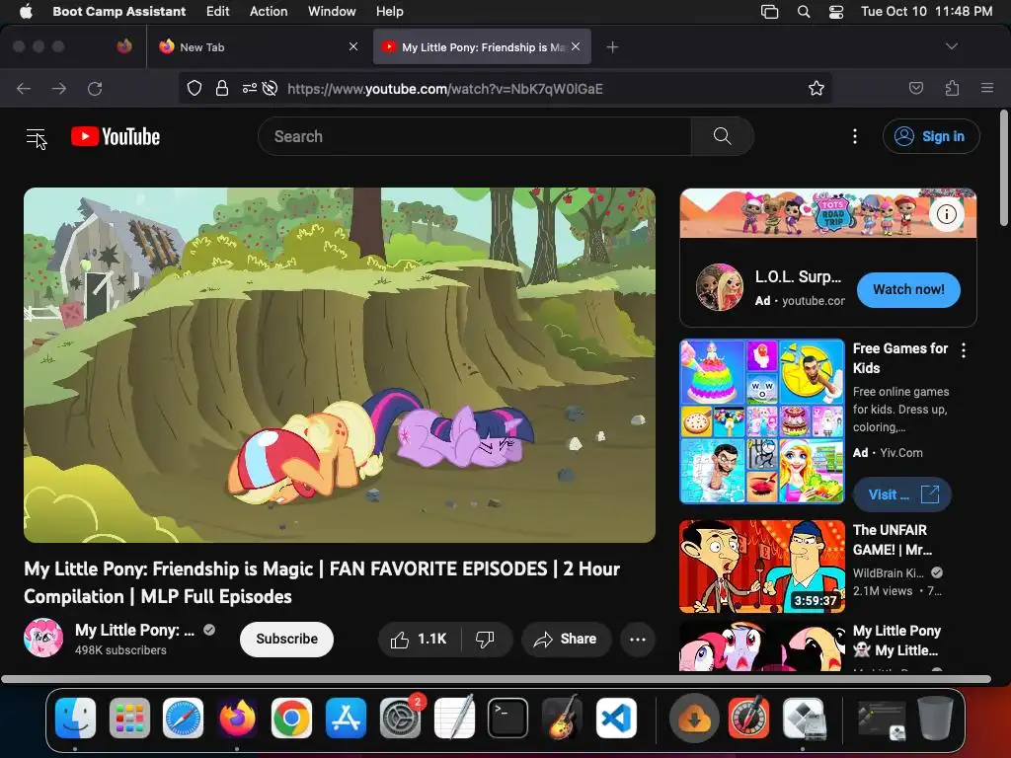Open The UNFAIR GAME Mr Bean thumbnail
The height and width of the screenshot is (758, 1011).
(761, 567)
